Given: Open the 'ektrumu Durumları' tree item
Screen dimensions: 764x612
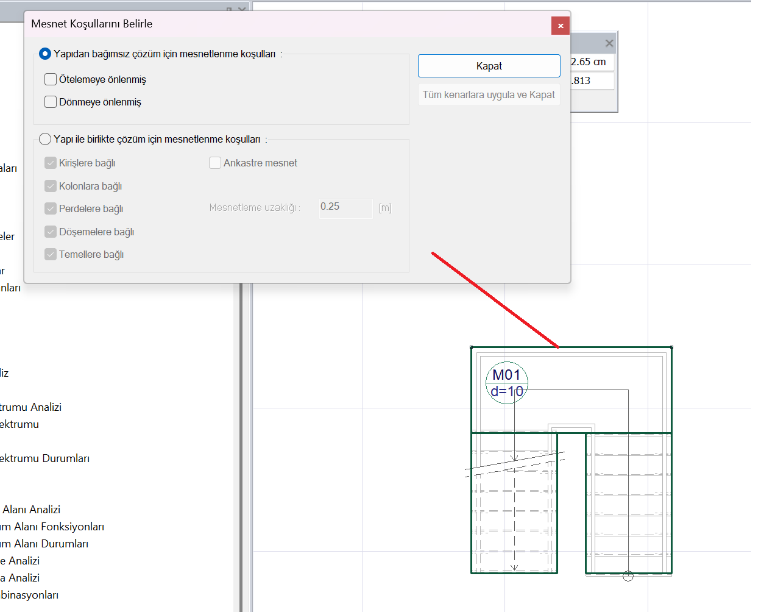Looking at the screenshot, I should (x=44, y=458).
